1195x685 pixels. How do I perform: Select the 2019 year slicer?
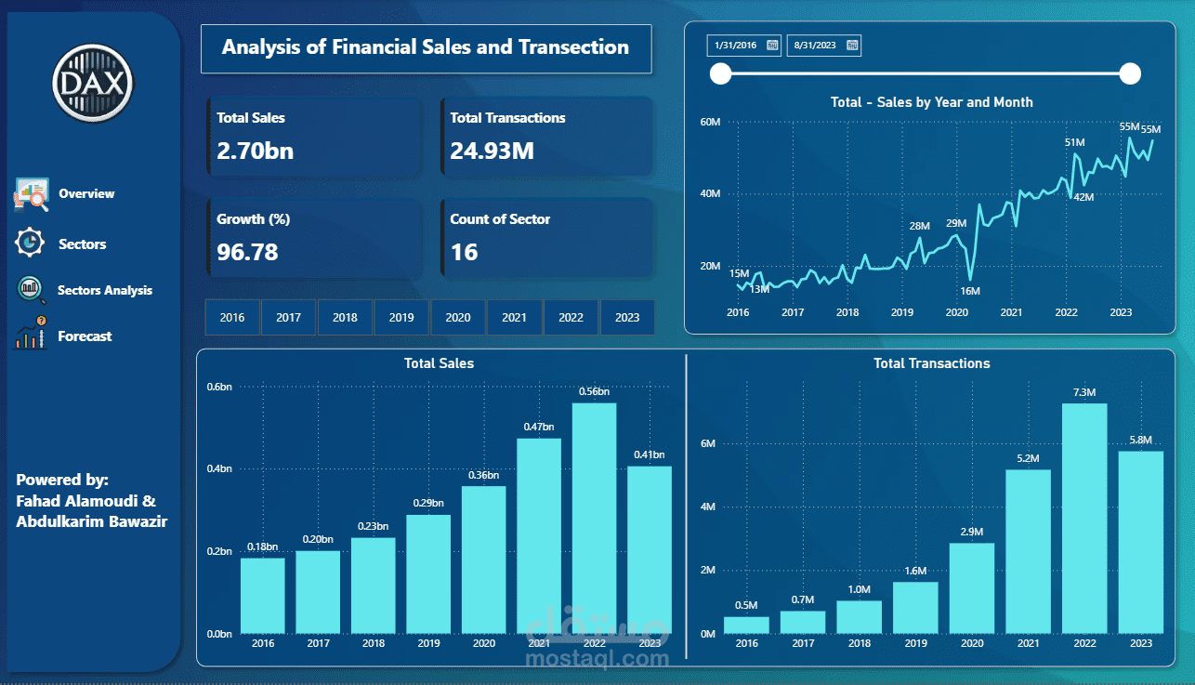pyautogui.click(x=401, y=317)
